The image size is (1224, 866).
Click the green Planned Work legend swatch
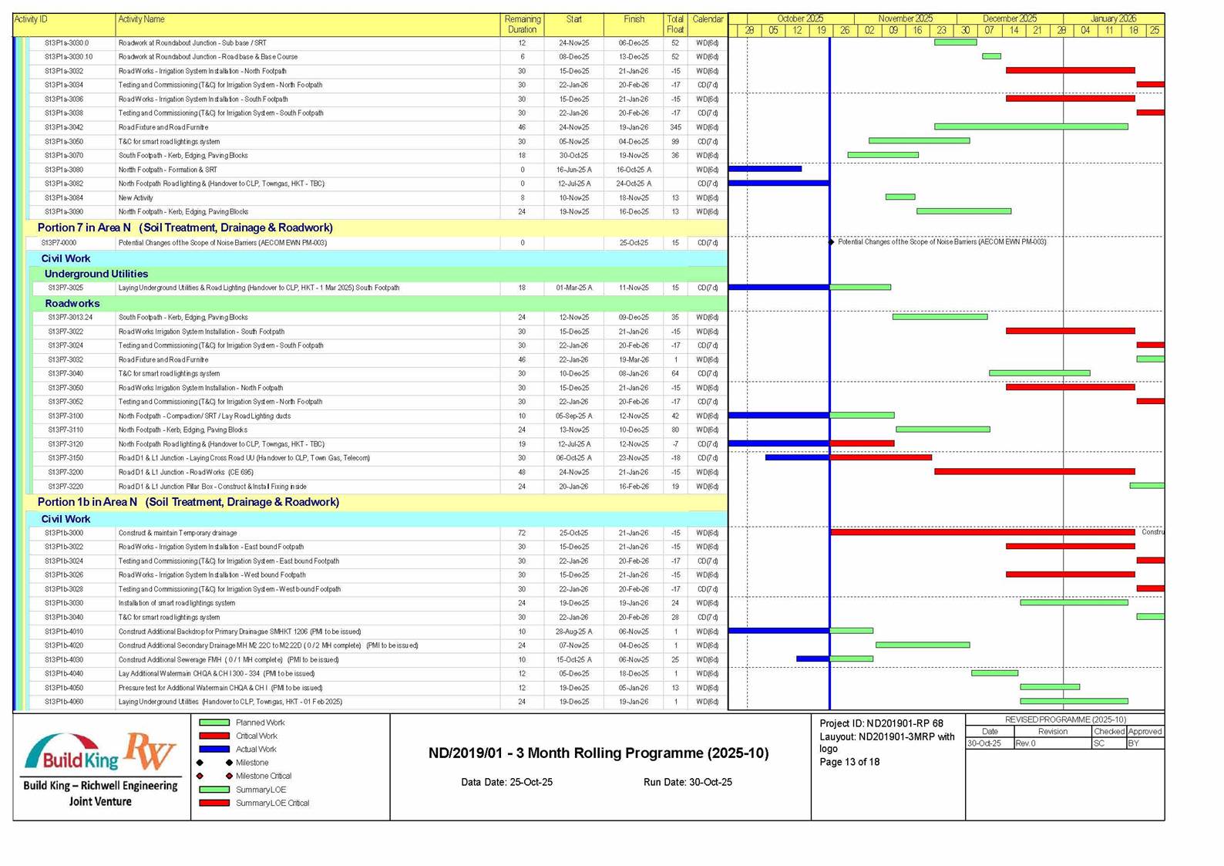(214, 723)
